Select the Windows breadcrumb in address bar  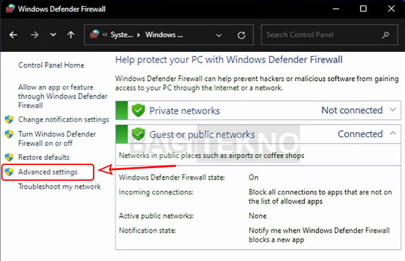pos(164,35)
